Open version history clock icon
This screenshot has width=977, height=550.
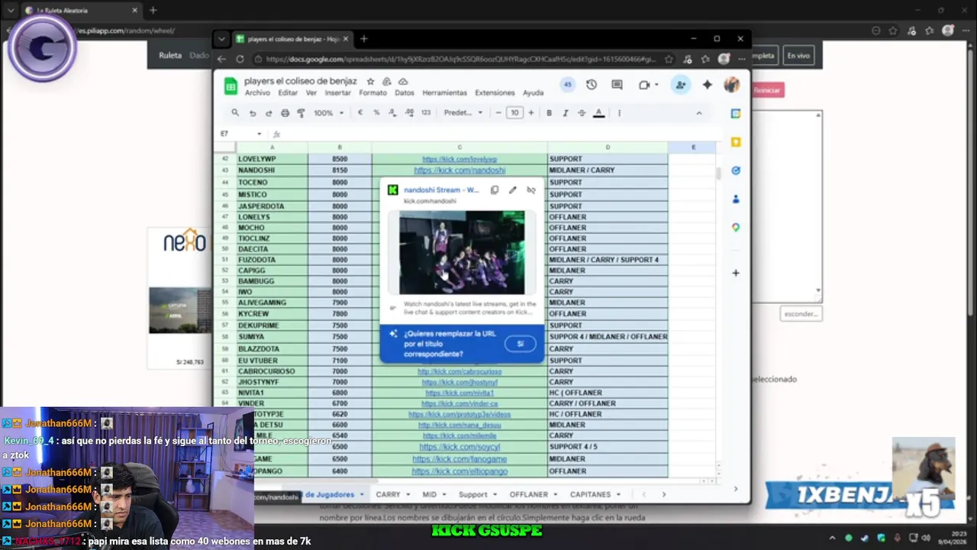pyautogui.click(x=592, y=85)
